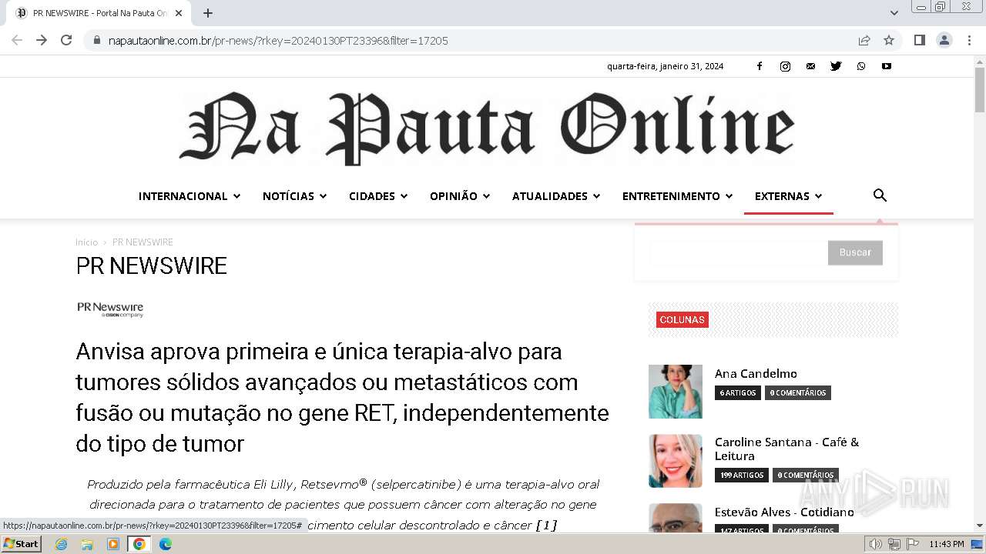Go back with browser back arrow

pyautogui.click(x=17, y=40)
